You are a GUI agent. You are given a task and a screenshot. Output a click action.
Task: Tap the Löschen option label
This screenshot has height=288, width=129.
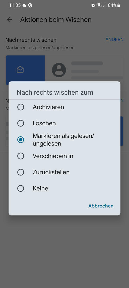click(44, 123)
